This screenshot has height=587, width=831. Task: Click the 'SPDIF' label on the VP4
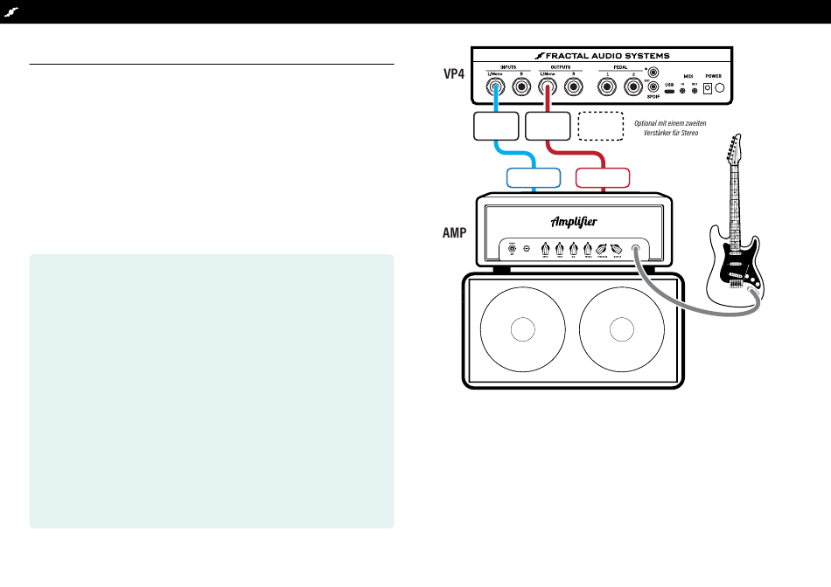(653, 97)
